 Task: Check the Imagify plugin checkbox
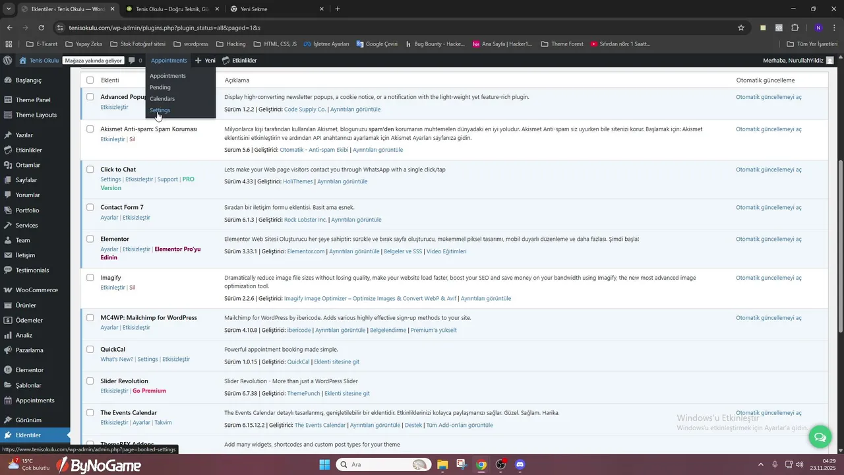[x=90, y=278]
